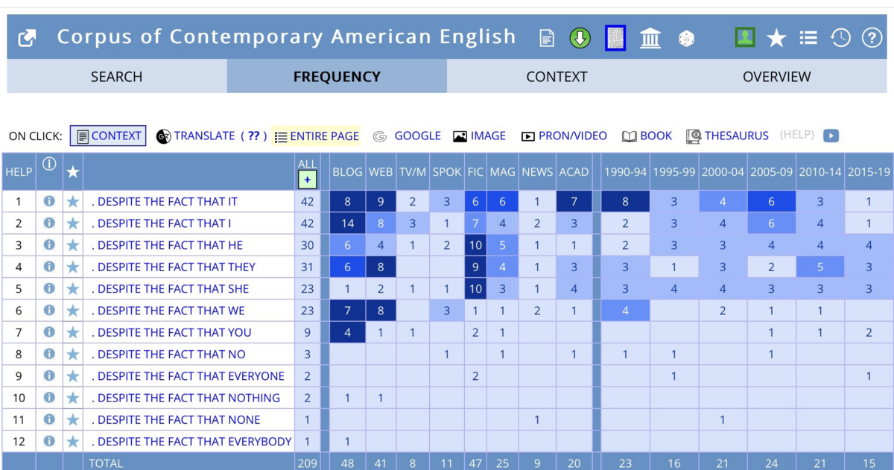This screenshot has width=894, height=470.
Task: Switch to the OVERVIEW tab
Action: 776,76
